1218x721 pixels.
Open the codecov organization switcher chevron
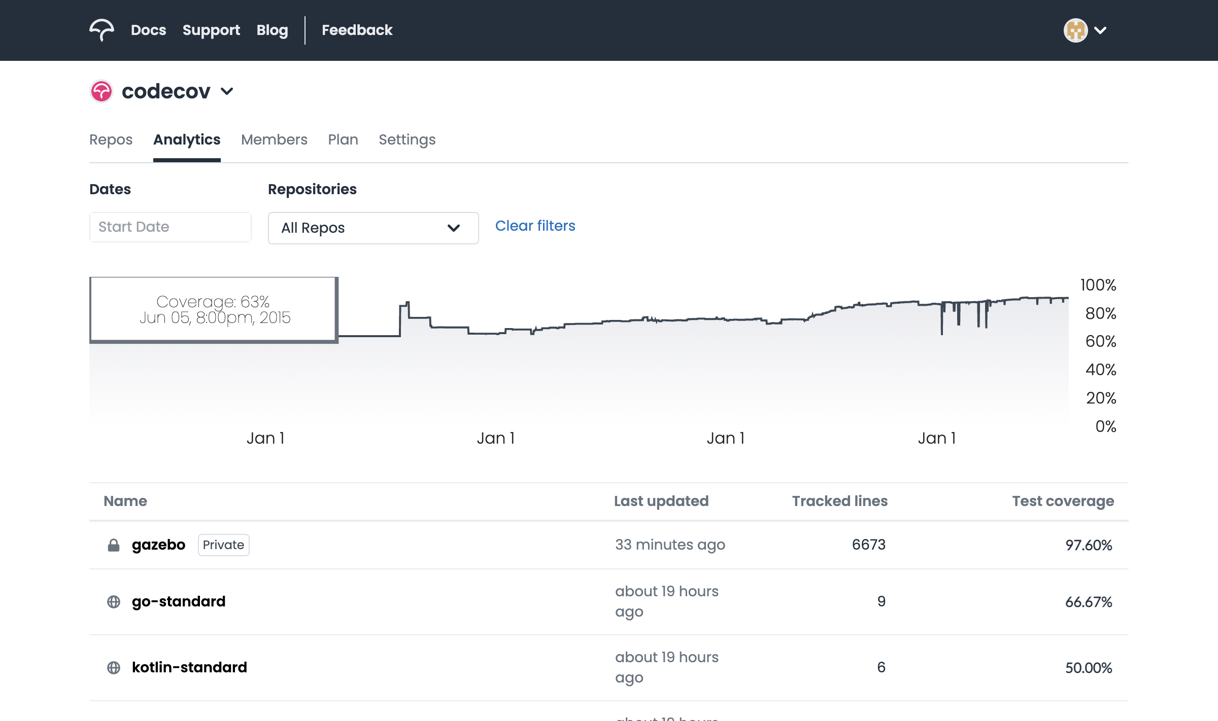227,91
